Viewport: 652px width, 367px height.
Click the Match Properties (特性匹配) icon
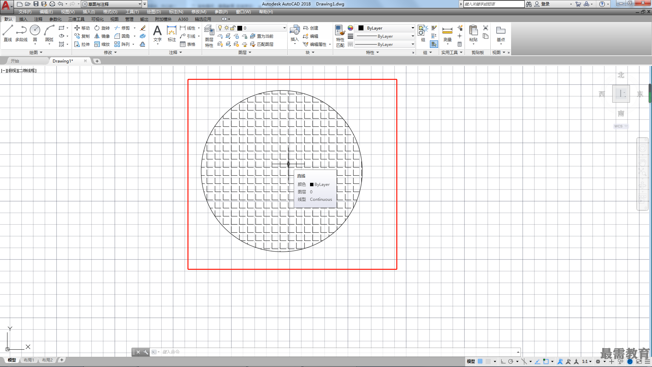(x=340, y=36)
